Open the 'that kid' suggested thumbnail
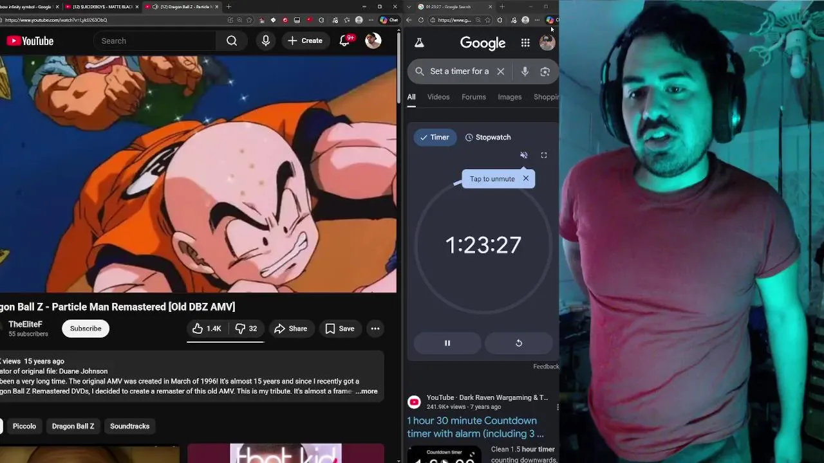The image size is (824, 463). click(x=286, y=453)
